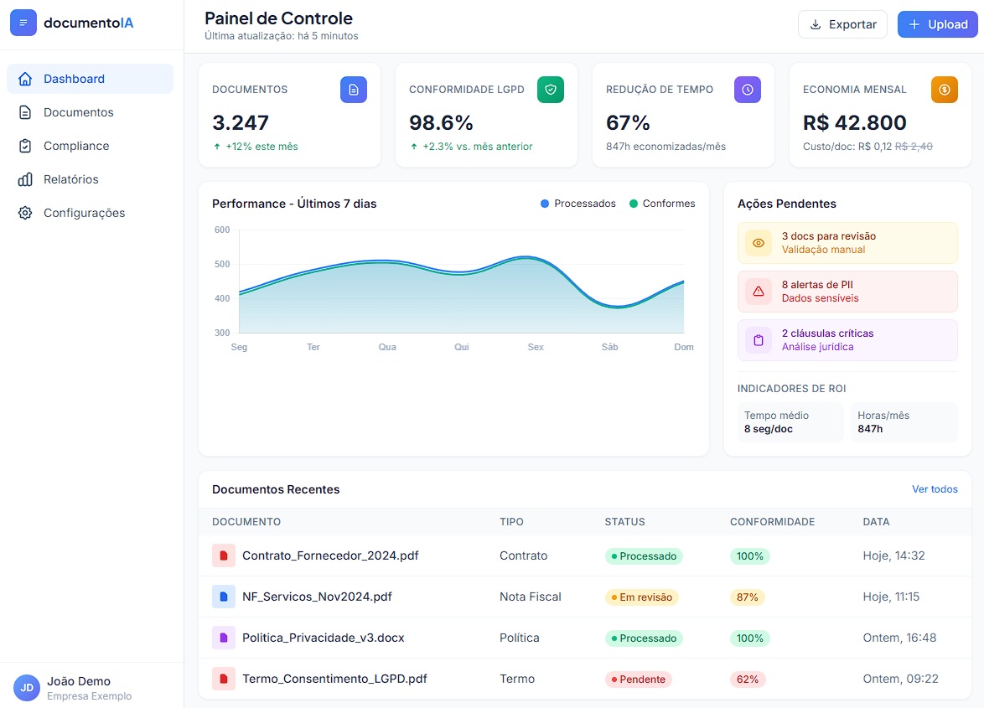Toggle the eye icon for docs para revisão

point(758,243)
